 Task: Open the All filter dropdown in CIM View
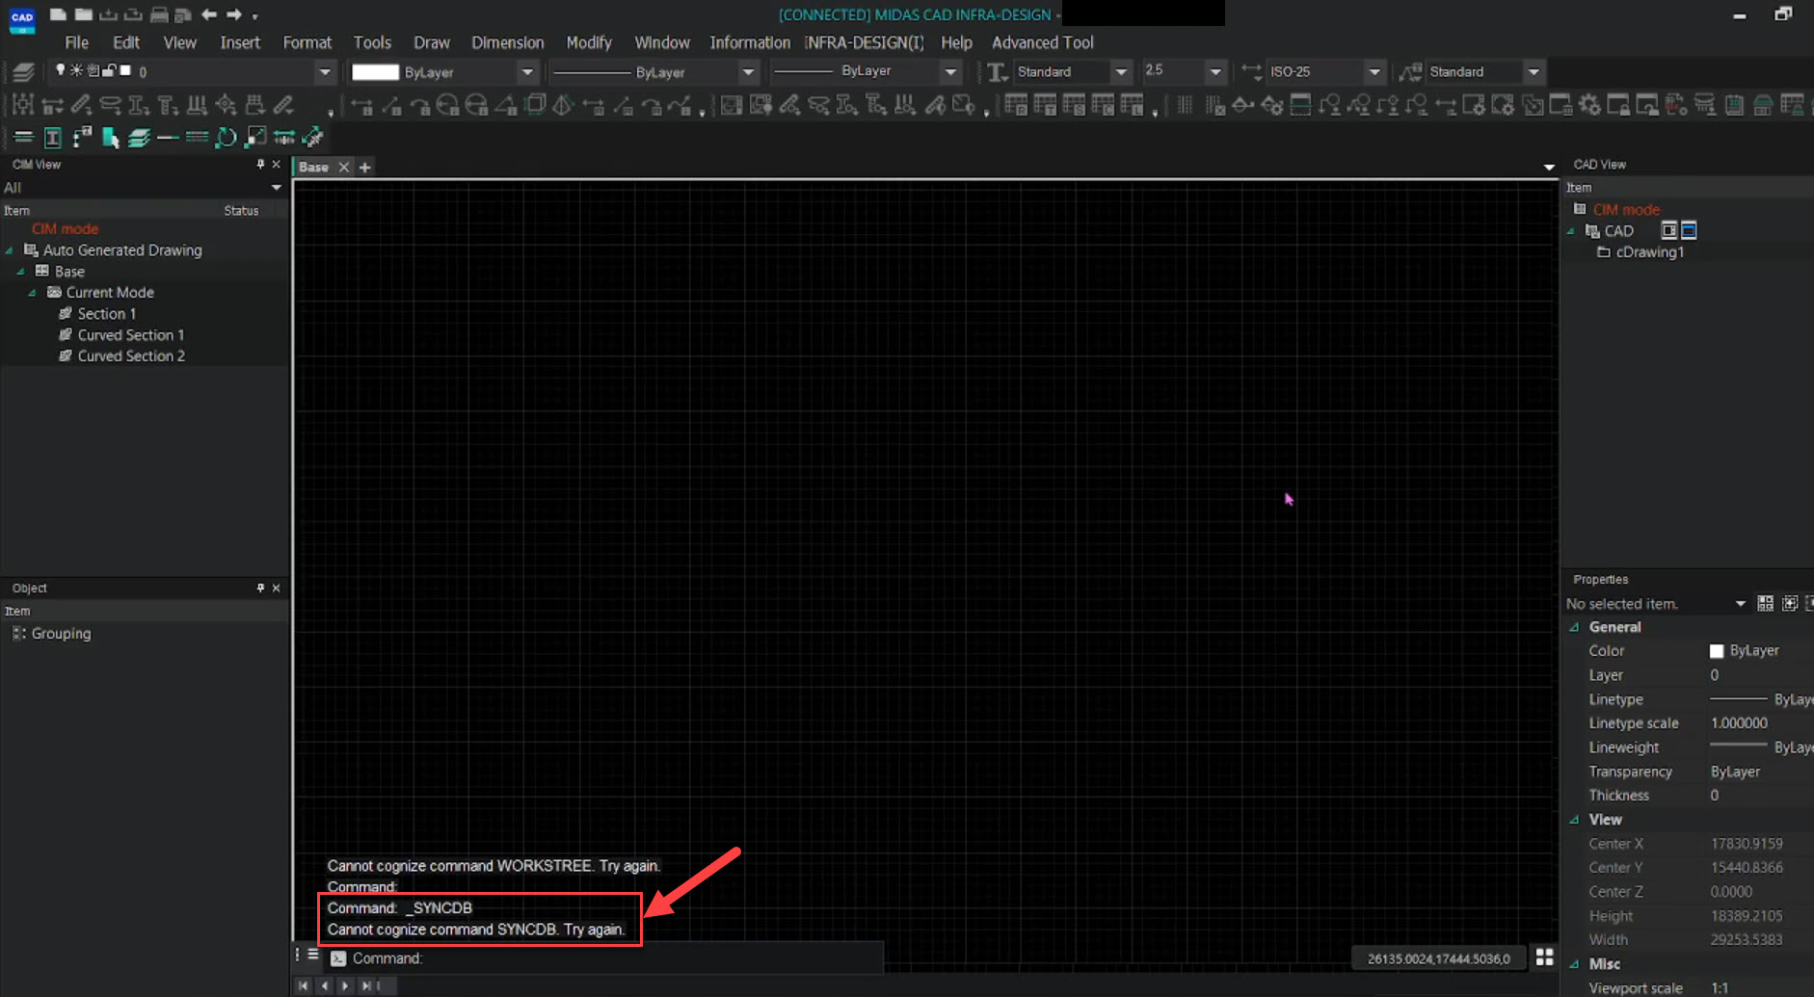(x=277, y=188)
